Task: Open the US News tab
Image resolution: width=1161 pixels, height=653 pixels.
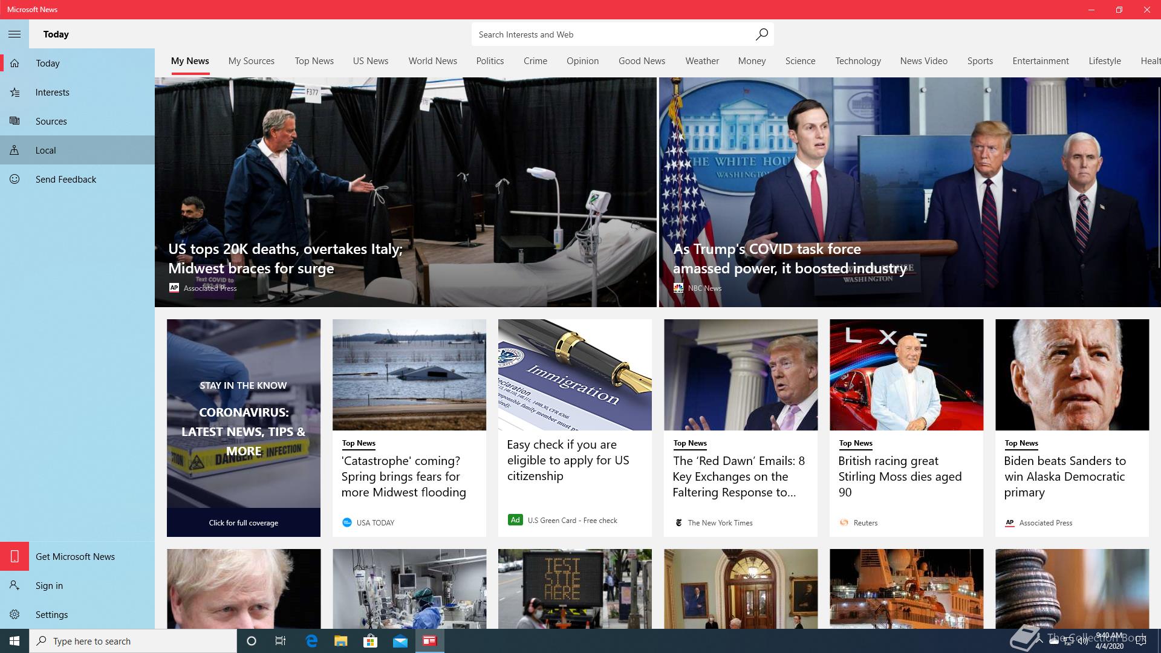Action: (x=371, y=61)
